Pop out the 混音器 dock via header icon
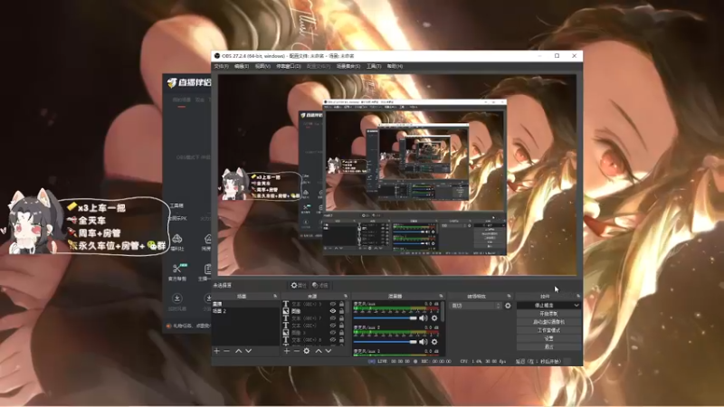The height and width of the screenshot is (407, 724). click(441, 296)
